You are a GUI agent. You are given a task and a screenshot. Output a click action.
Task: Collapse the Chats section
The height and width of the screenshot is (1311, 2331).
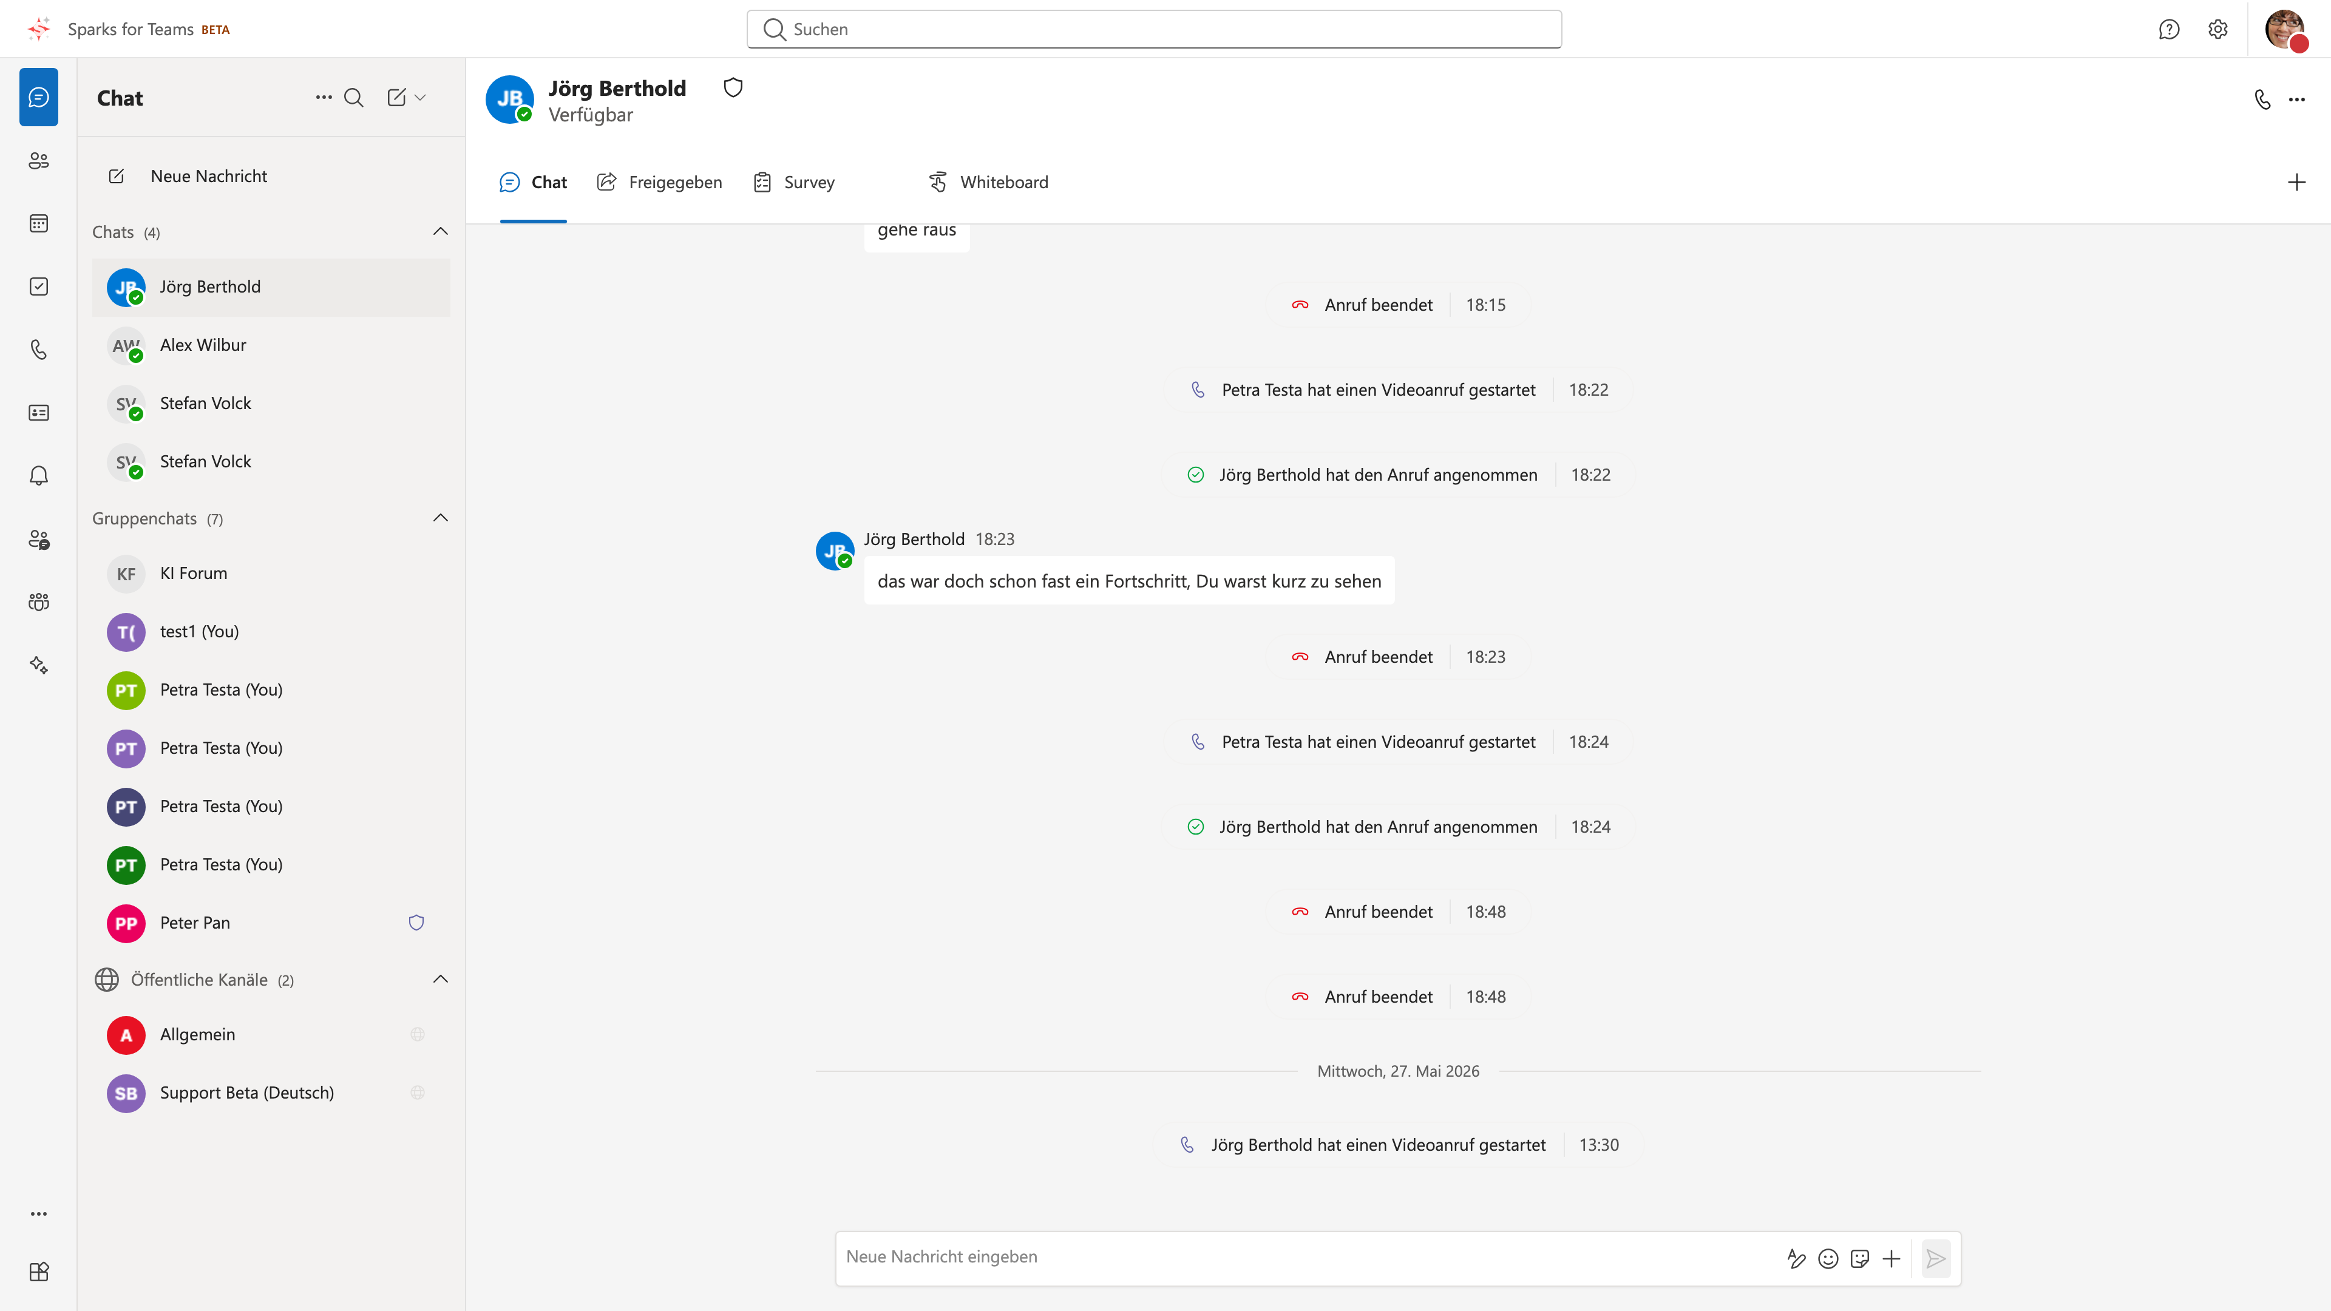(x=441, y=232)
